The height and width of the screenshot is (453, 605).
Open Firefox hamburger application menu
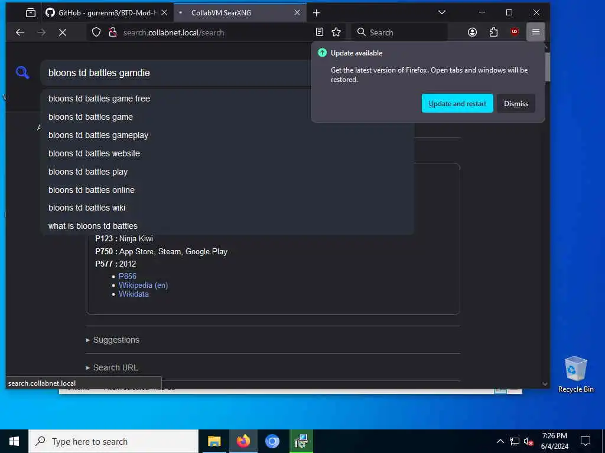pos(535,32)
